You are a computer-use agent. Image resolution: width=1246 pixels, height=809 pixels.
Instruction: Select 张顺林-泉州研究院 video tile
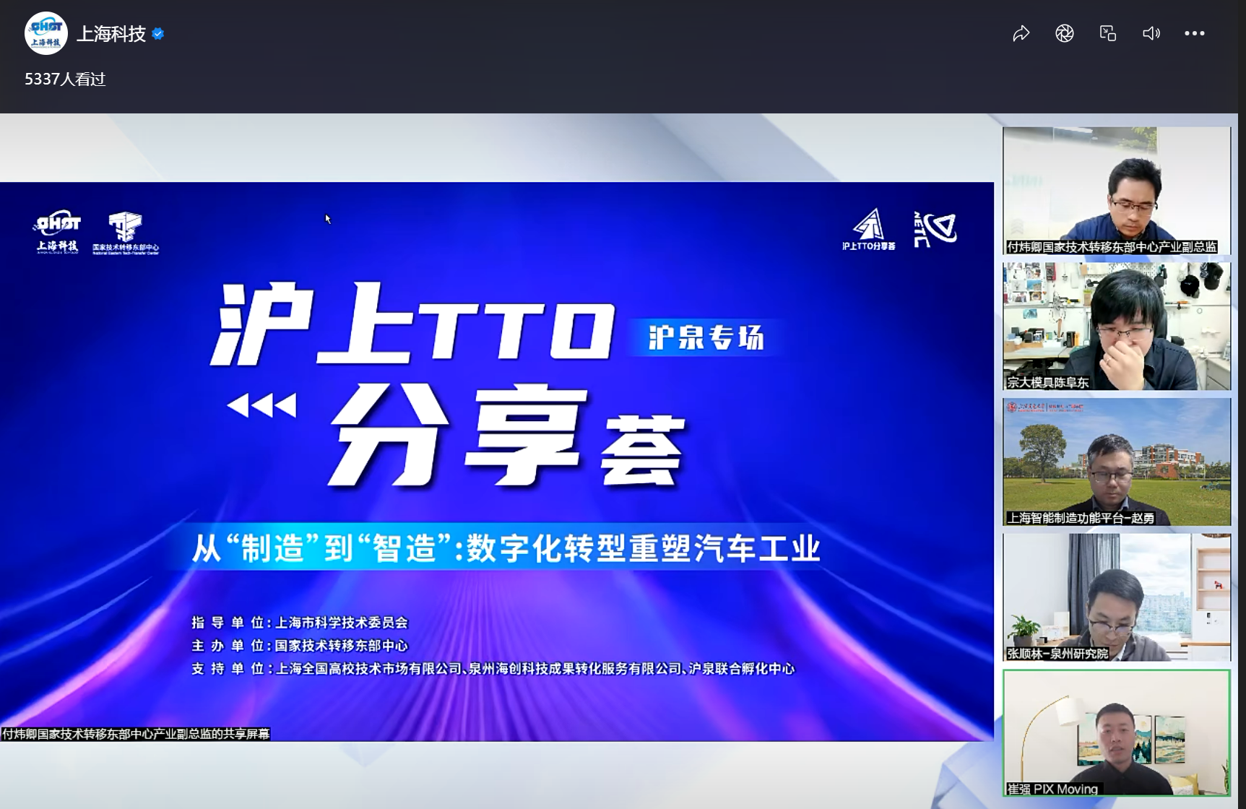(x=1116, y=597)
